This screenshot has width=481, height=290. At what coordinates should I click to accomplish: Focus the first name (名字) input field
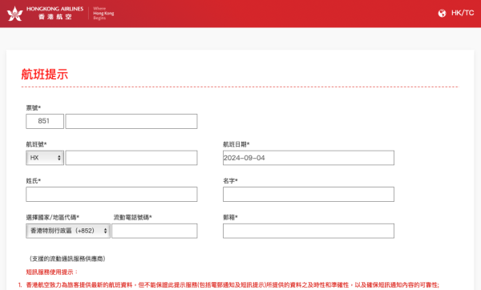(309, 194)
